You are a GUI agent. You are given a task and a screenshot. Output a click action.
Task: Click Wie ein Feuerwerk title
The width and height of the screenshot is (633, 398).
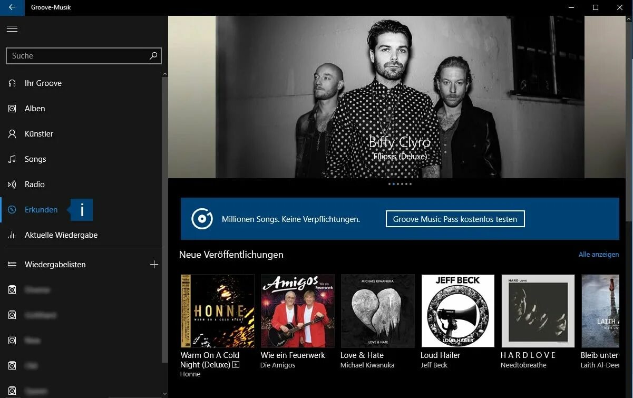[293, 355]
